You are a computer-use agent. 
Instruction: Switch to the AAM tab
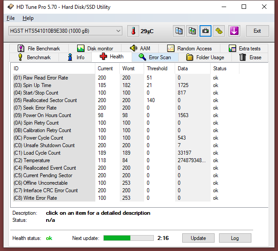140,48
